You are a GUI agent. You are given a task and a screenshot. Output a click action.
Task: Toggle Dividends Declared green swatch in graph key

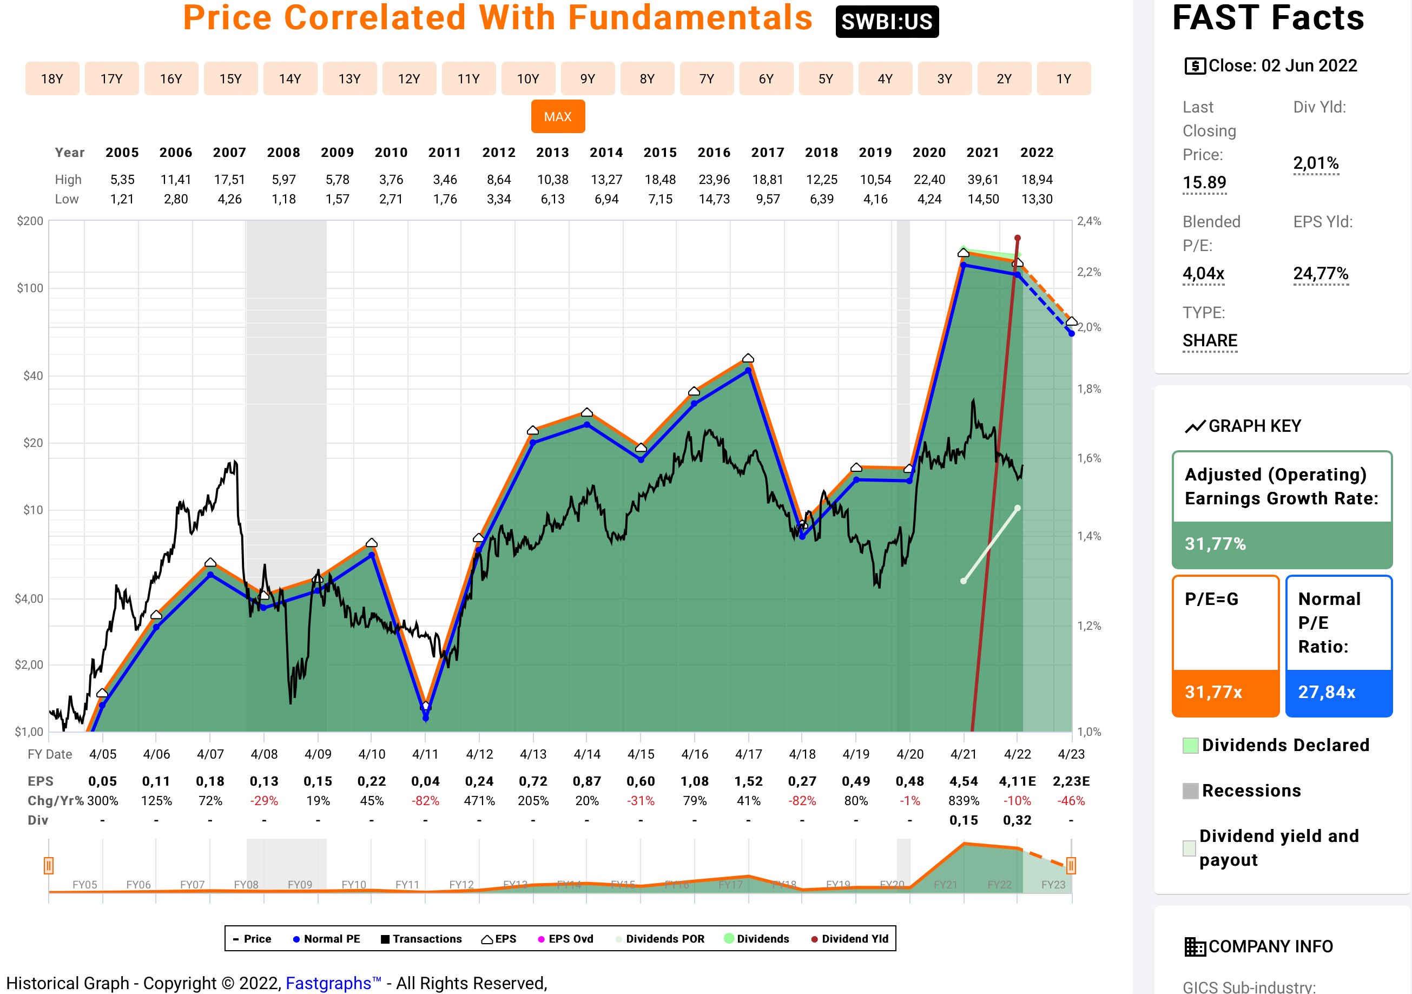(1191, 746)
